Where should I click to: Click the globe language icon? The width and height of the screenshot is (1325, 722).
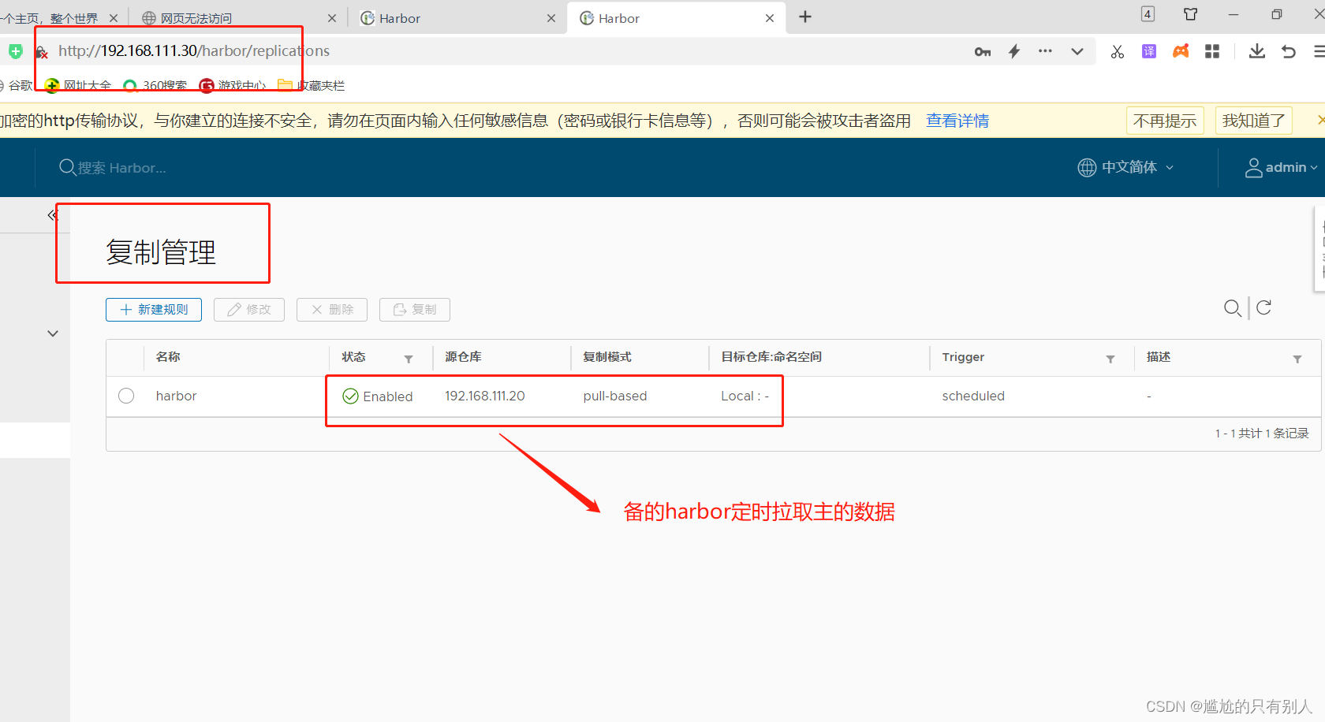[x=1087, y=167]
